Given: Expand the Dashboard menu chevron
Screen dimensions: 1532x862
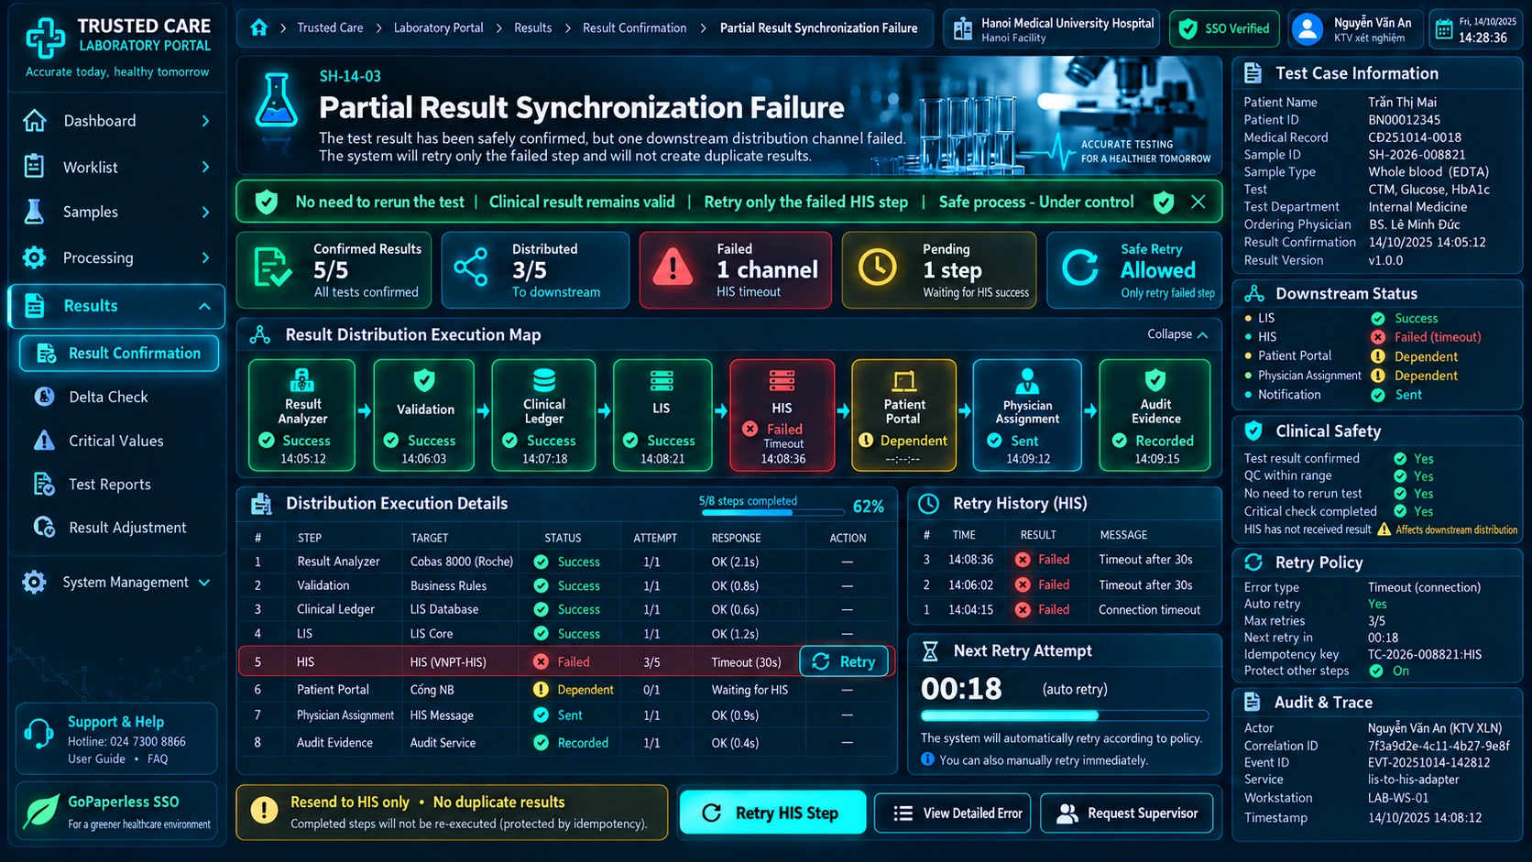Looking at the screenshot, I should (205, 121).
